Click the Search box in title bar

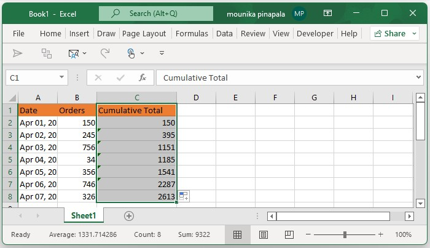pos(156,14)
